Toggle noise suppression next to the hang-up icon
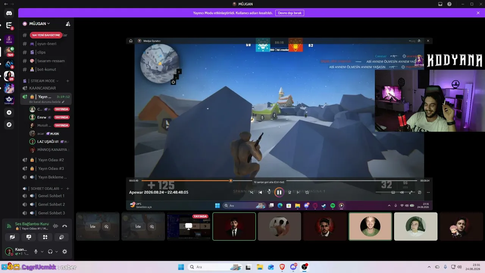The image size is (485, 273). pos(55,226)
